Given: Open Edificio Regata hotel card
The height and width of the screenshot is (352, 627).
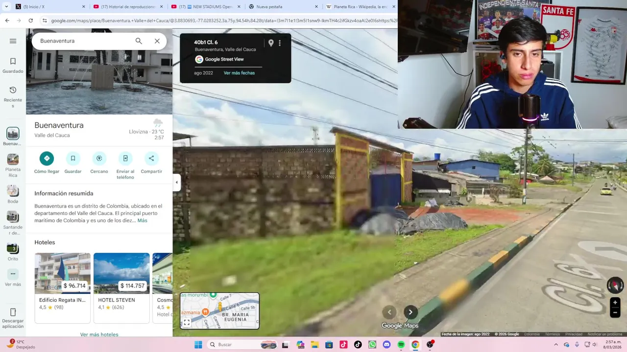Looking at the screenshot, I should [62, 287].
